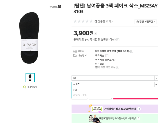Open help icon beside 롯데카드 5% discount

(x=118, y=40)
